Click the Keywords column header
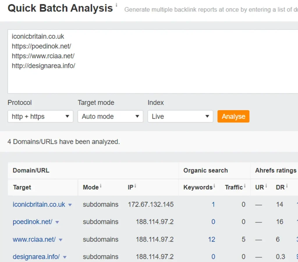Viewport: 298px width, 262px height. tap(198, 187)
